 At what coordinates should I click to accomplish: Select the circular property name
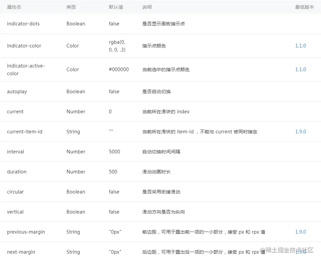(15, 192)
